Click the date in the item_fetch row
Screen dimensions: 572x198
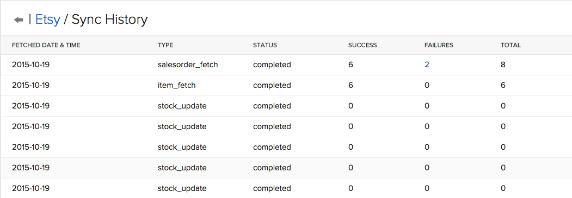[x=31, y=85]
